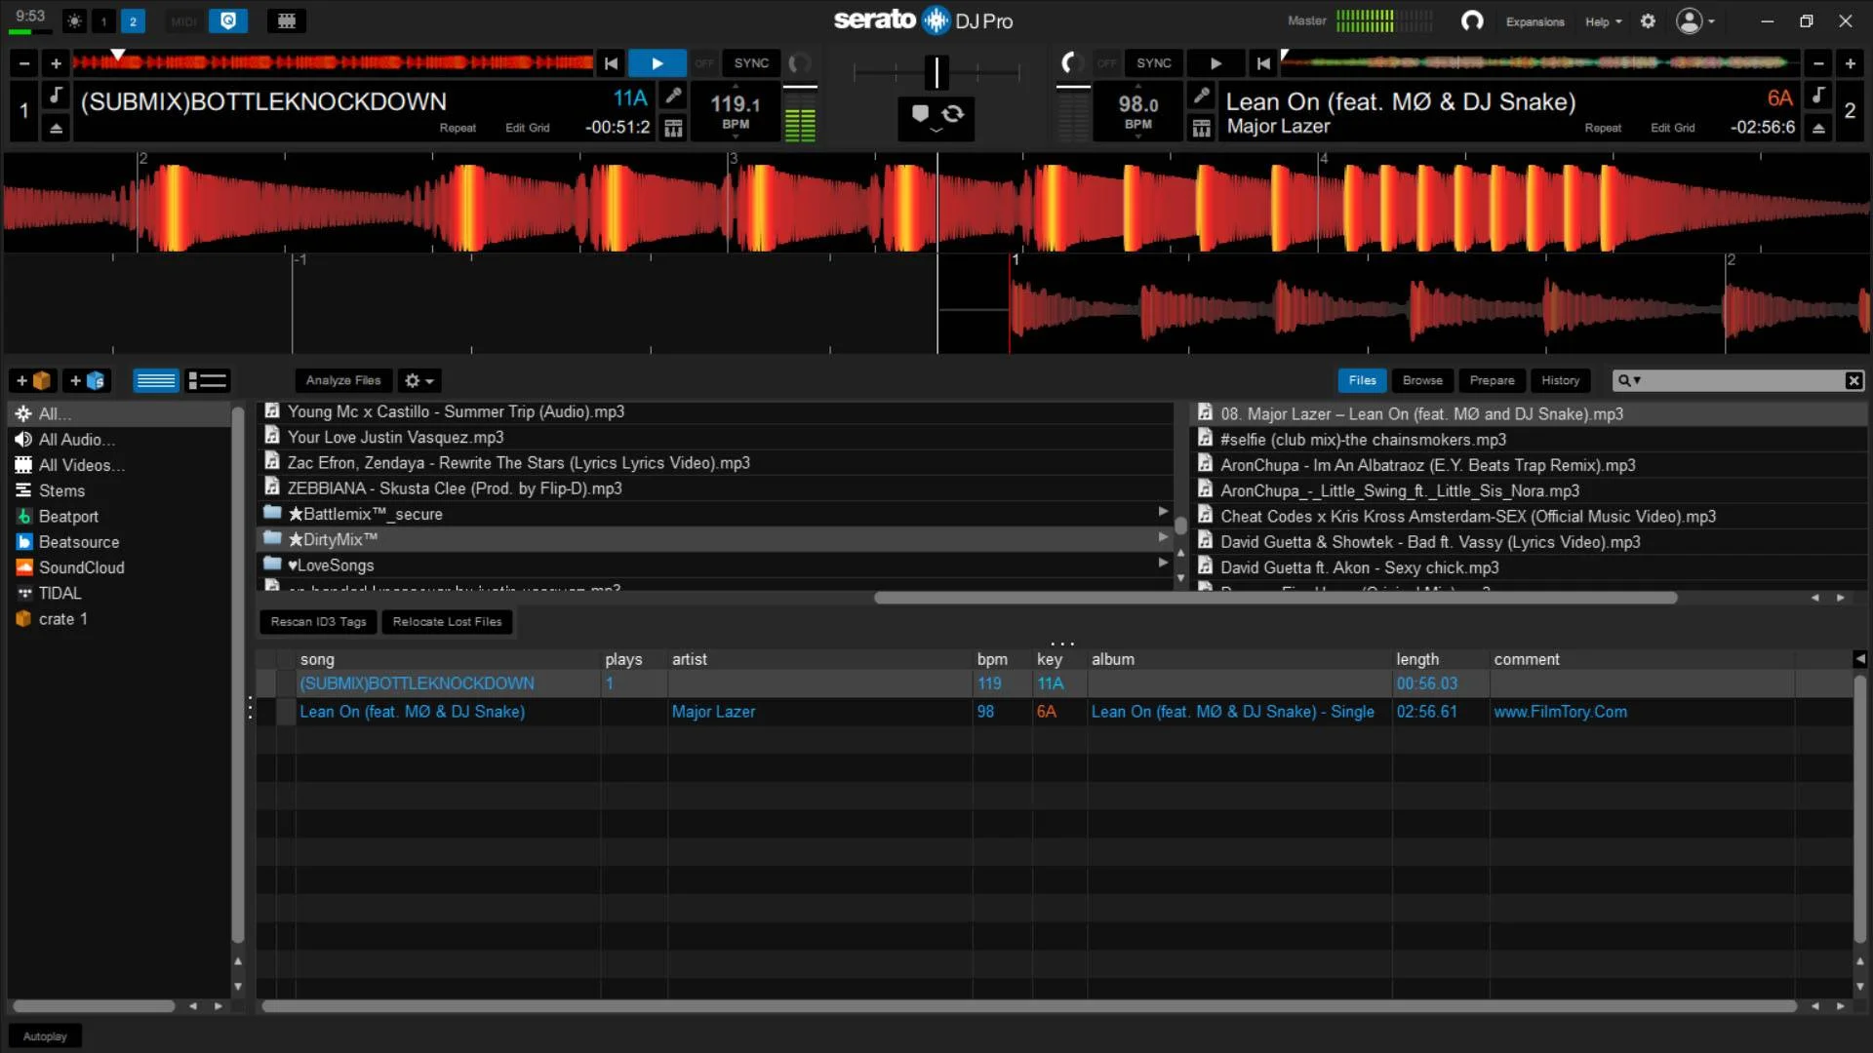Eject the track from deck 1
Viewport: 1873px width, 1053px height.
point(56,128)
